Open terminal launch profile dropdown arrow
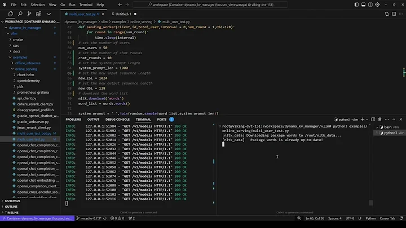The height and width of the screenshot is (228, 406). (x=367, y=120)
